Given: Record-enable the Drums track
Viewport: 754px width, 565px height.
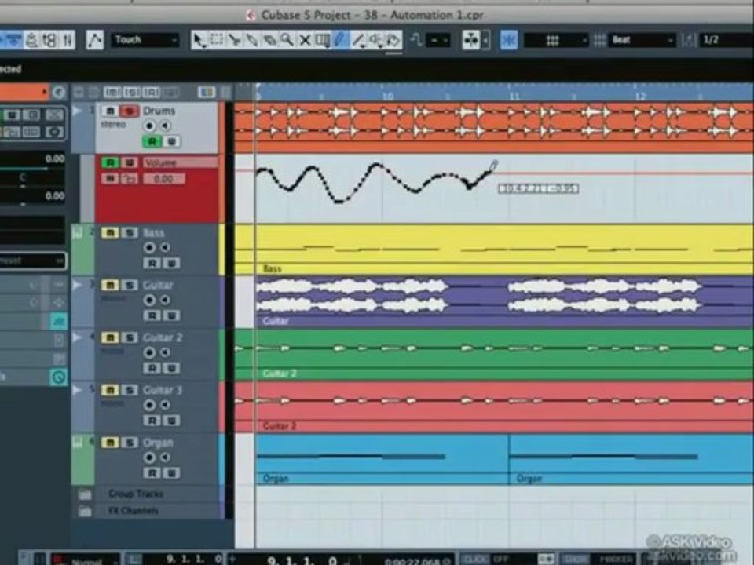Looking at the screenshot, I should (149, 126).
